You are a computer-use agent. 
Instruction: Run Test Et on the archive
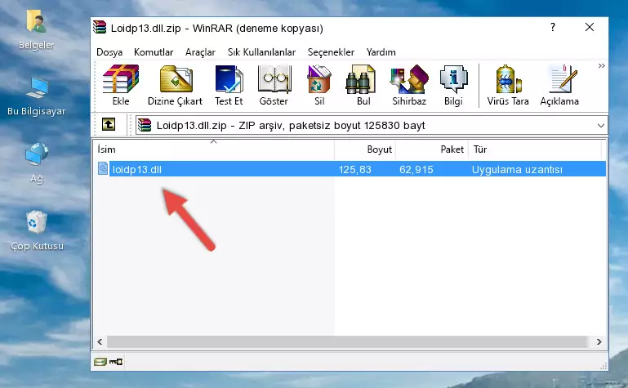pyautogui.click(x=229, y=85)
